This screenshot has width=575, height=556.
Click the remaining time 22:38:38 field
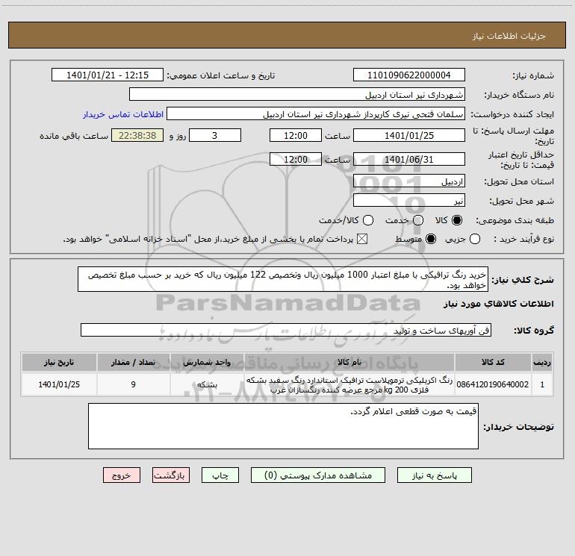pos(137,135)
